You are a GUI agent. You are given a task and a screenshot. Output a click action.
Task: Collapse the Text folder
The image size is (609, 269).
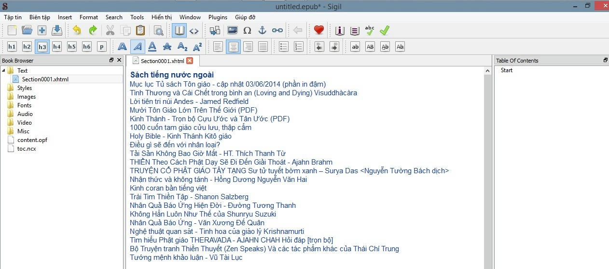coord(4,70)
